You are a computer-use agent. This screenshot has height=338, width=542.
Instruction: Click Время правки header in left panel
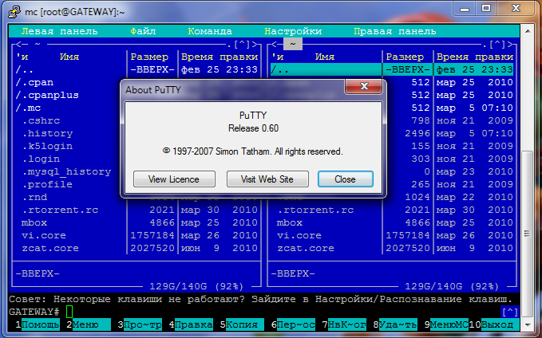pos(220,57)
